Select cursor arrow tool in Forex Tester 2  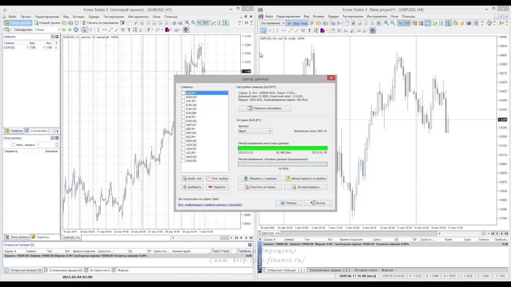264,30
